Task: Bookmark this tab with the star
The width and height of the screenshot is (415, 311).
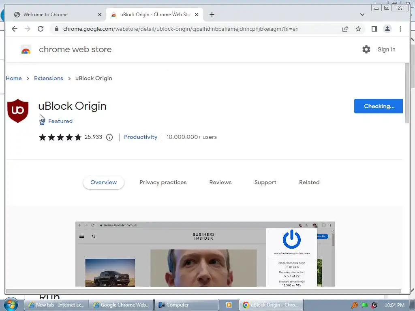Action: pyautogui.click(x=358, y=29)
